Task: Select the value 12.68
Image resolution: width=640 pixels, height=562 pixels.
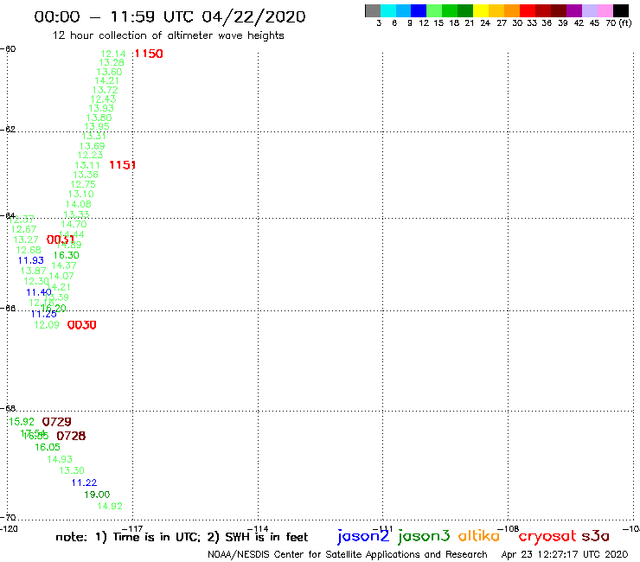Action: [29, 250]
